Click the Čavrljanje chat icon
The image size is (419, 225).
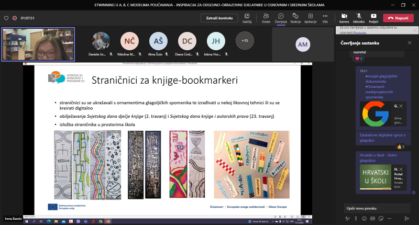pyautogui.click(x=281, y=16)
